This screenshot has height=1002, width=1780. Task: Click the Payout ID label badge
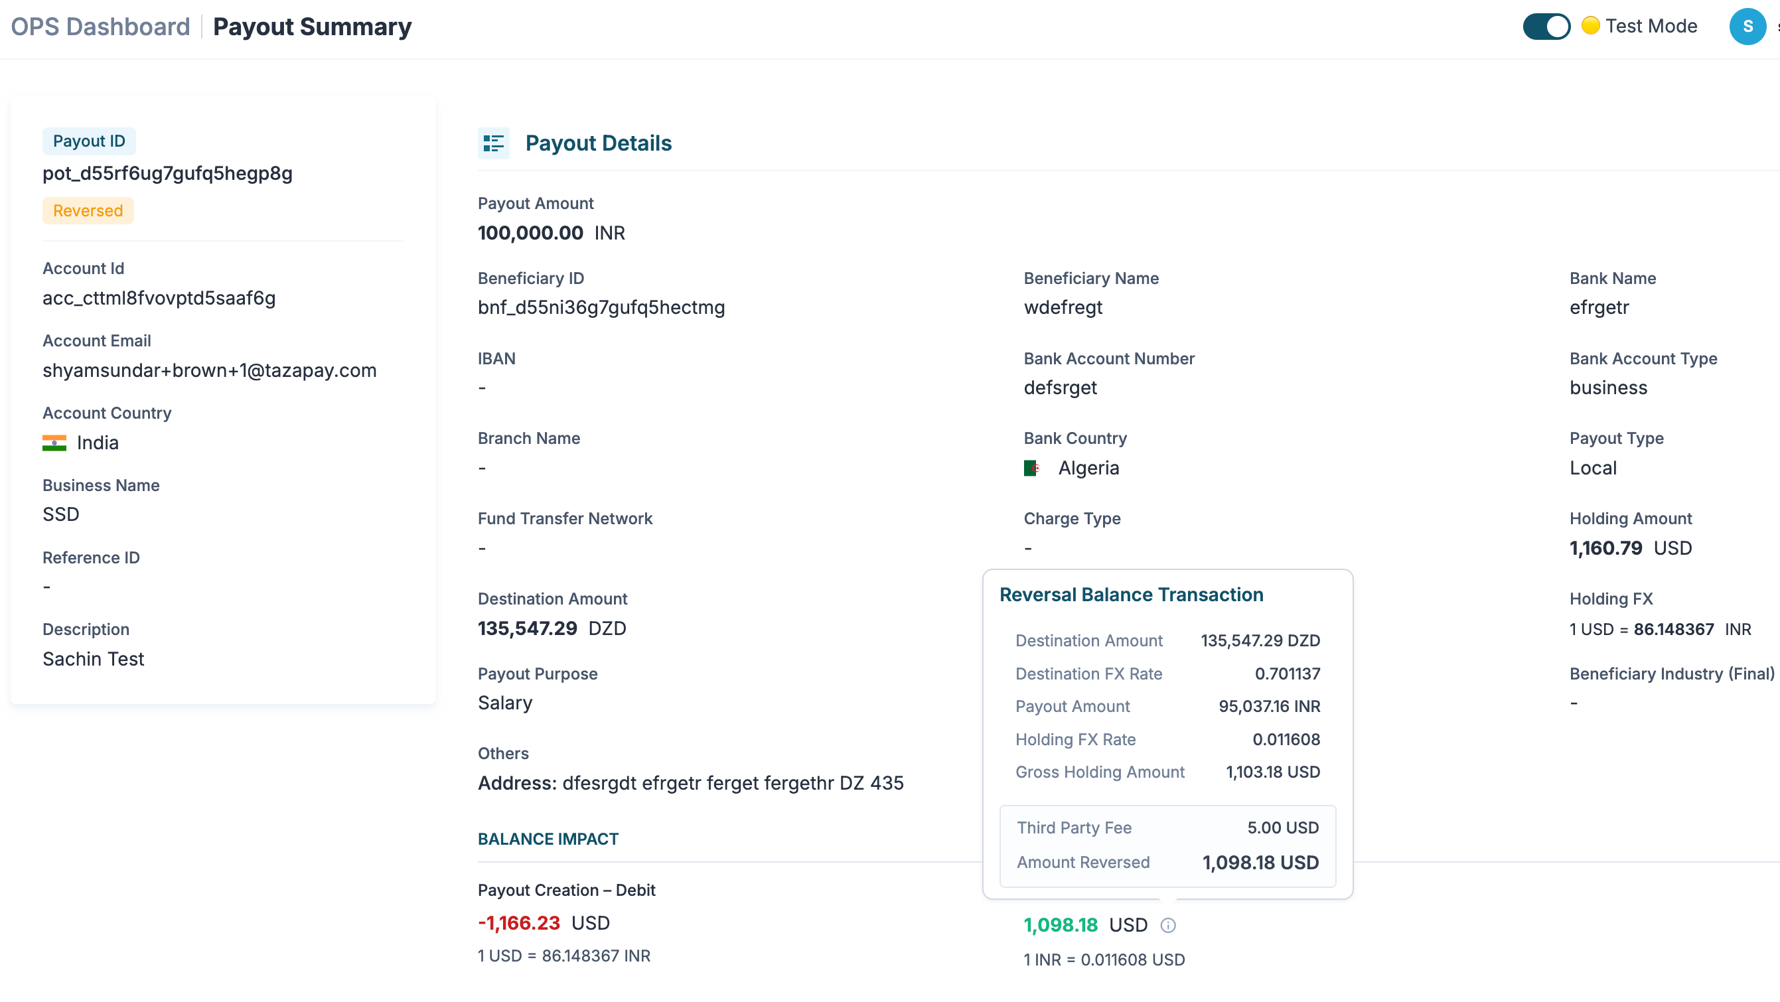tap(88, 141)
